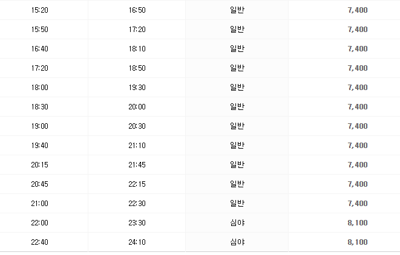
Task: Select the 16:40 departure time
Action: (39, 49)
